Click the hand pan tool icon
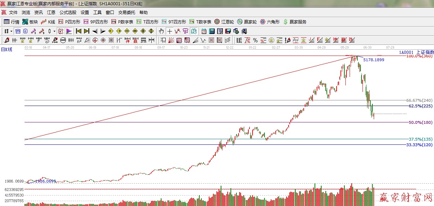 [x=161, y=31]
